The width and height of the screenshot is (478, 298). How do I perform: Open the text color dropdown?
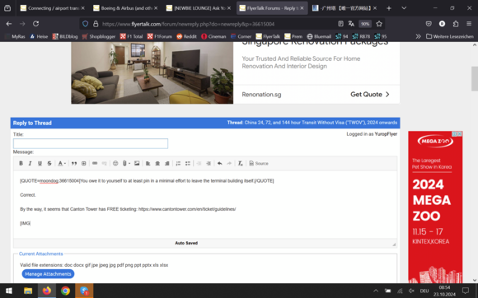point(62,164)
